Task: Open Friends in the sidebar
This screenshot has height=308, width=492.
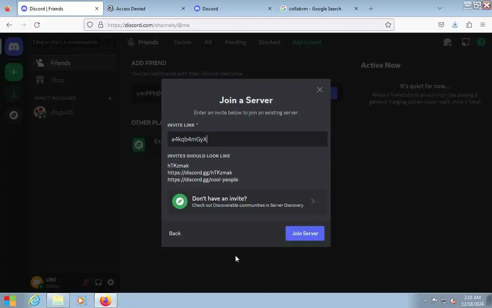Action: tap(74, 63)
